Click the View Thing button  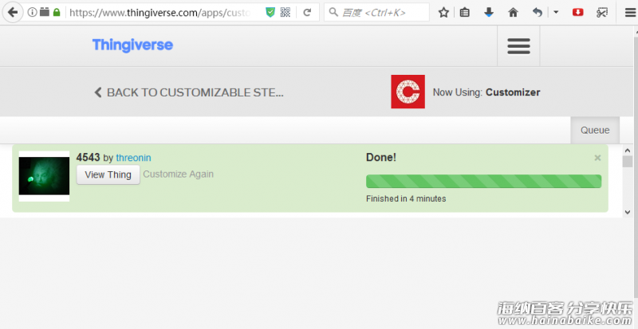click(108, 175)
